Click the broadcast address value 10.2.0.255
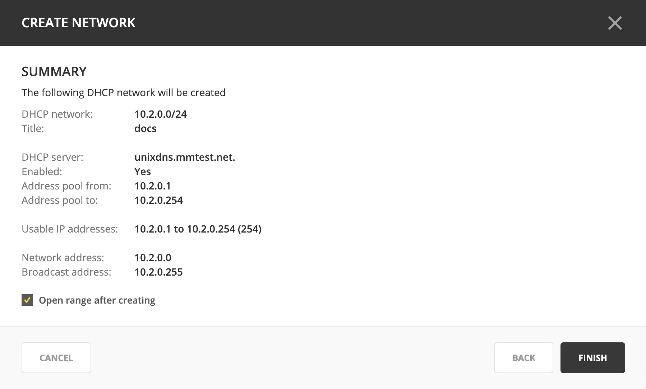The height and width of the screenshot is (389, 646). 158,272
